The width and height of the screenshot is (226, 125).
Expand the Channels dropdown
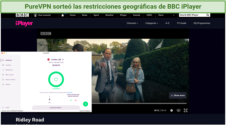click(132, 23)
